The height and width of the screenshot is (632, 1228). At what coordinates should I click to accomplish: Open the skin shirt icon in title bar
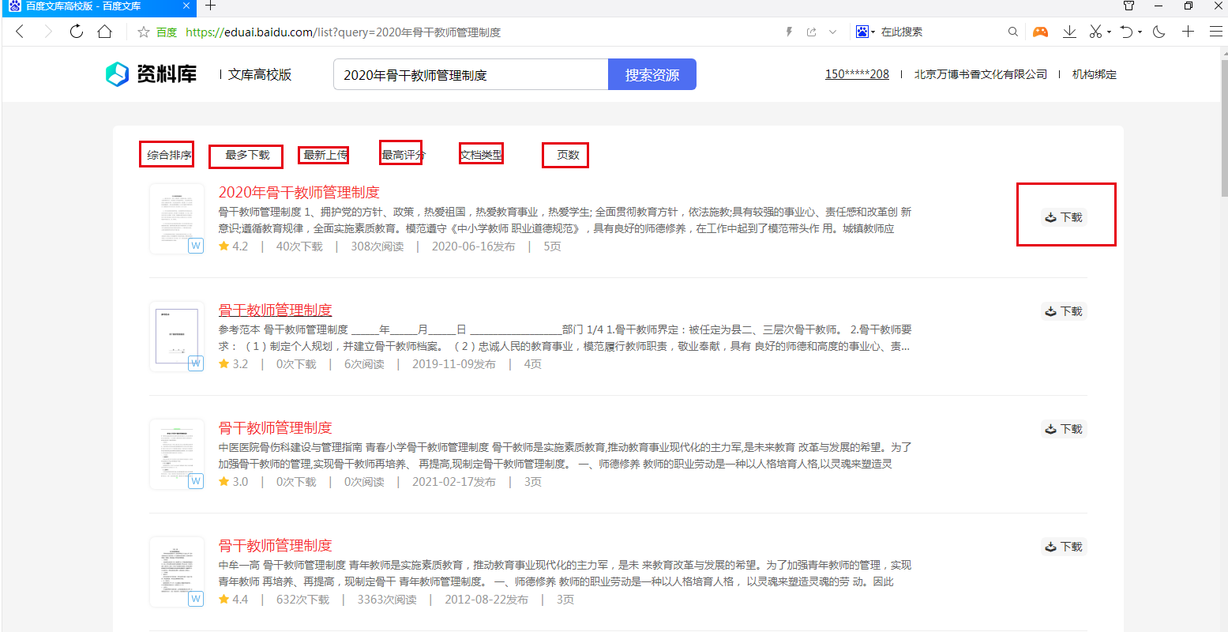tap(1129, 6)
